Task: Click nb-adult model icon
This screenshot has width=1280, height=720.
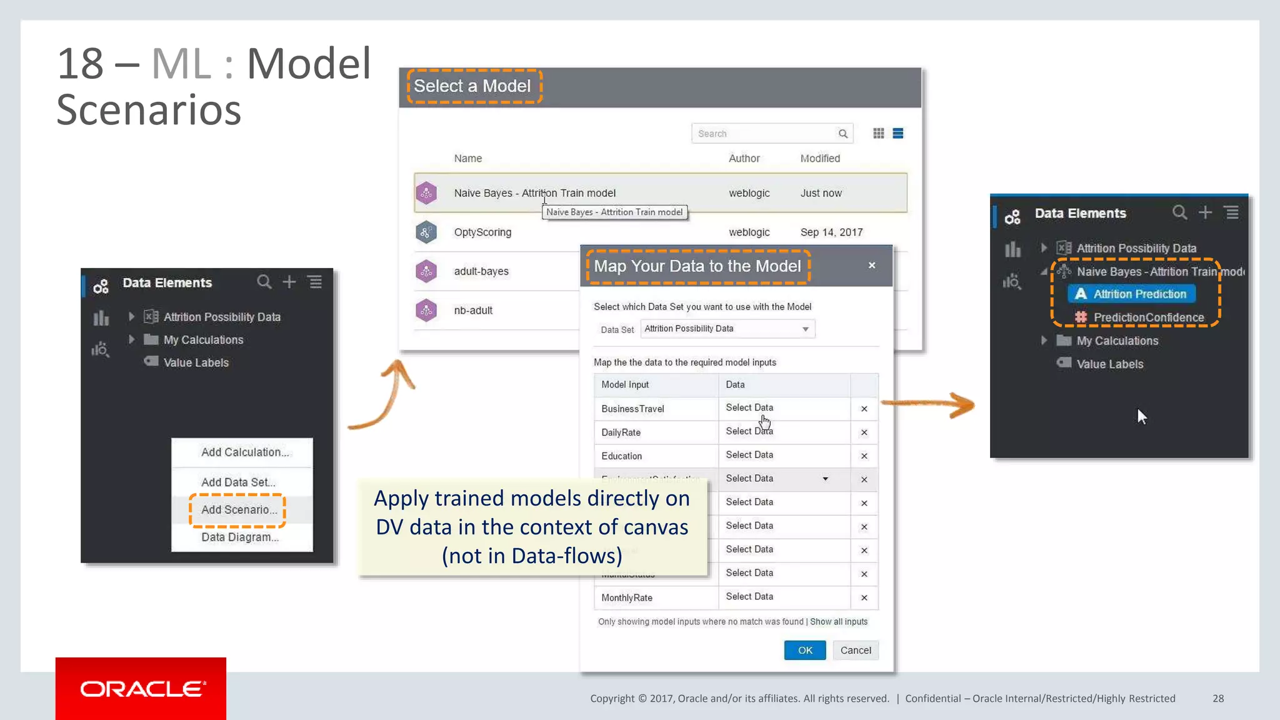Action: point(426,310)
